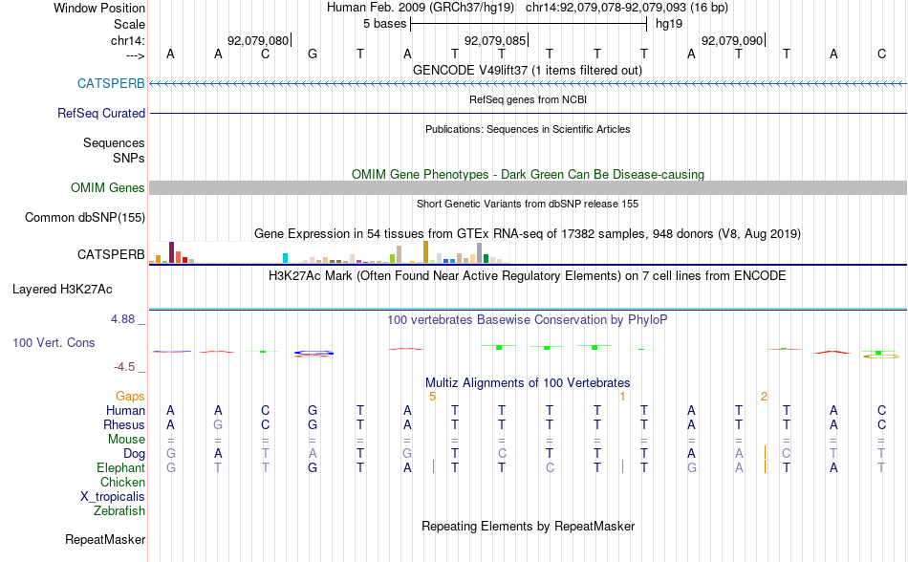Open the RefSeq Curated track label
Screen dimensions: 908x562
(100, 114)
